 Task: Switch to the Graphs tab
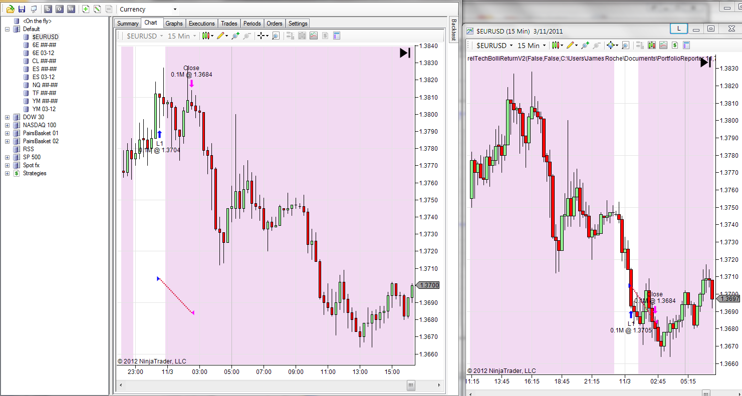point(174,24)
